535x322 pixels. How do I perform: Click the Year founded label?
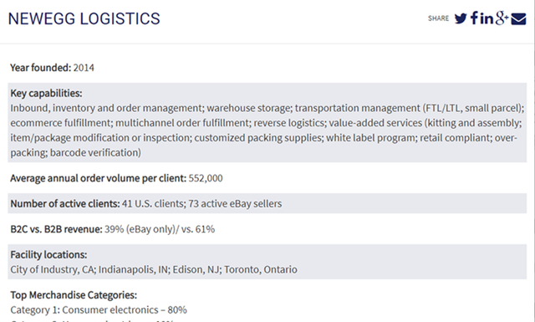tap(41, 68)
